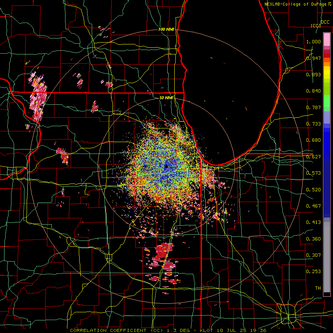Pick the pink swatch at the color bar top
Screen dimensions: 333x333
[x=327, y=39]
